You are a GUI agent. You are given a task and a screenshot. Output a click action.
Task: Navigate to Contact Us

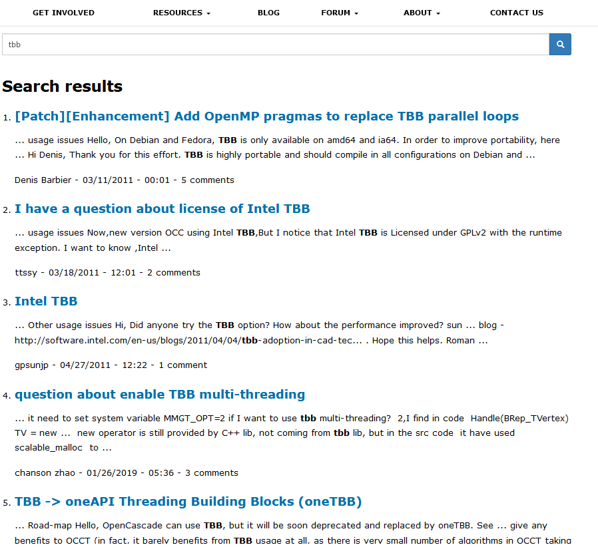516,13
